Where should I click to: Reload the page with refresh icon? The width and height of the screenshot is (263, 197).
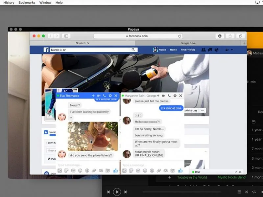click(179, 36)
